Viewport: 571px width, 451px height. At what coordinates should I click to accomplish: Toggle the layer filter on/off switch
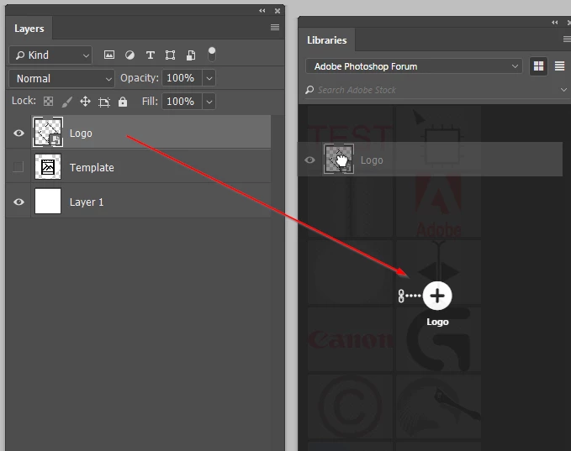(212, 55)
